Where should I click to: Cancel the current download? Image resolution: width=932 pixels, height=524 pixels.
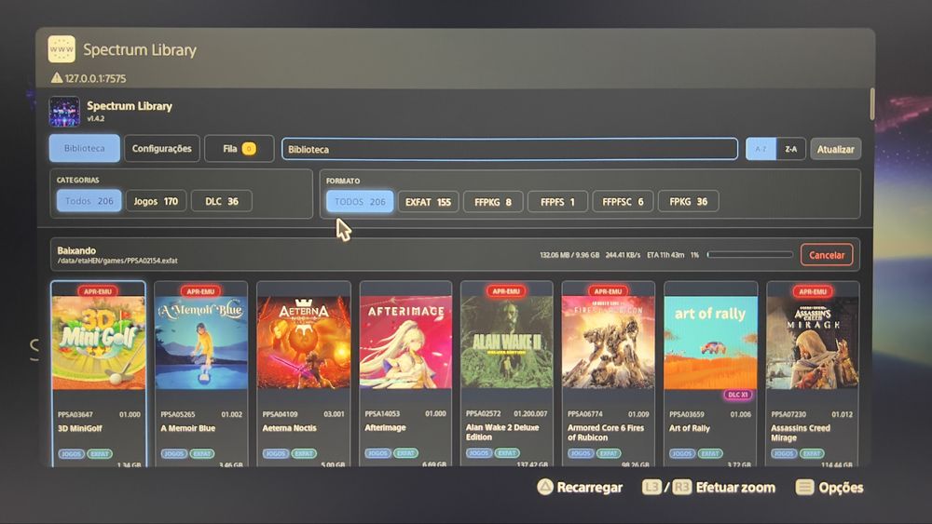coord(826,255)
